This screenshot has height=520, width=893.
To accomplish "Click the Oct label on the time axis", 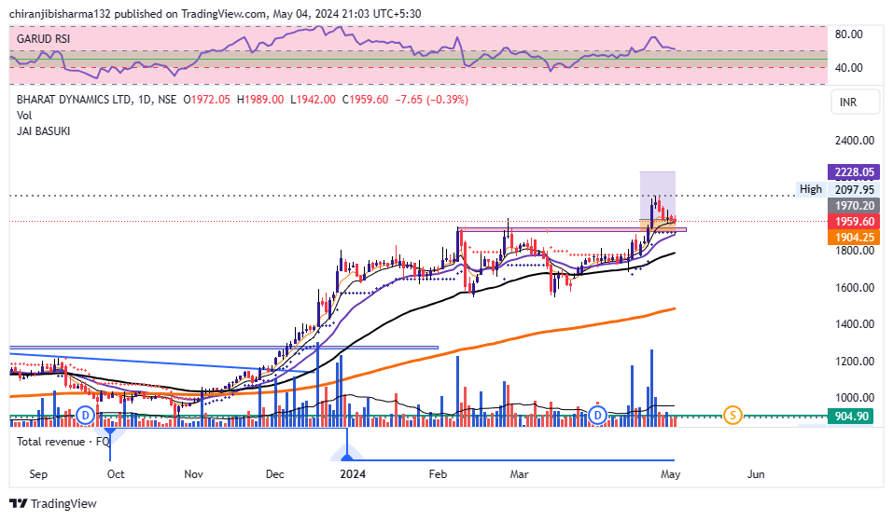I will pyautogui.click(x=116, y=474).
